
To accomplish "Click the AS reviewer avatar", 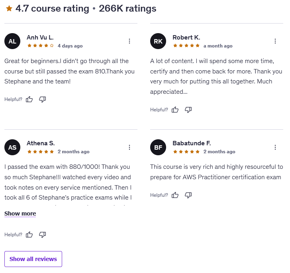I will [12, 147].
